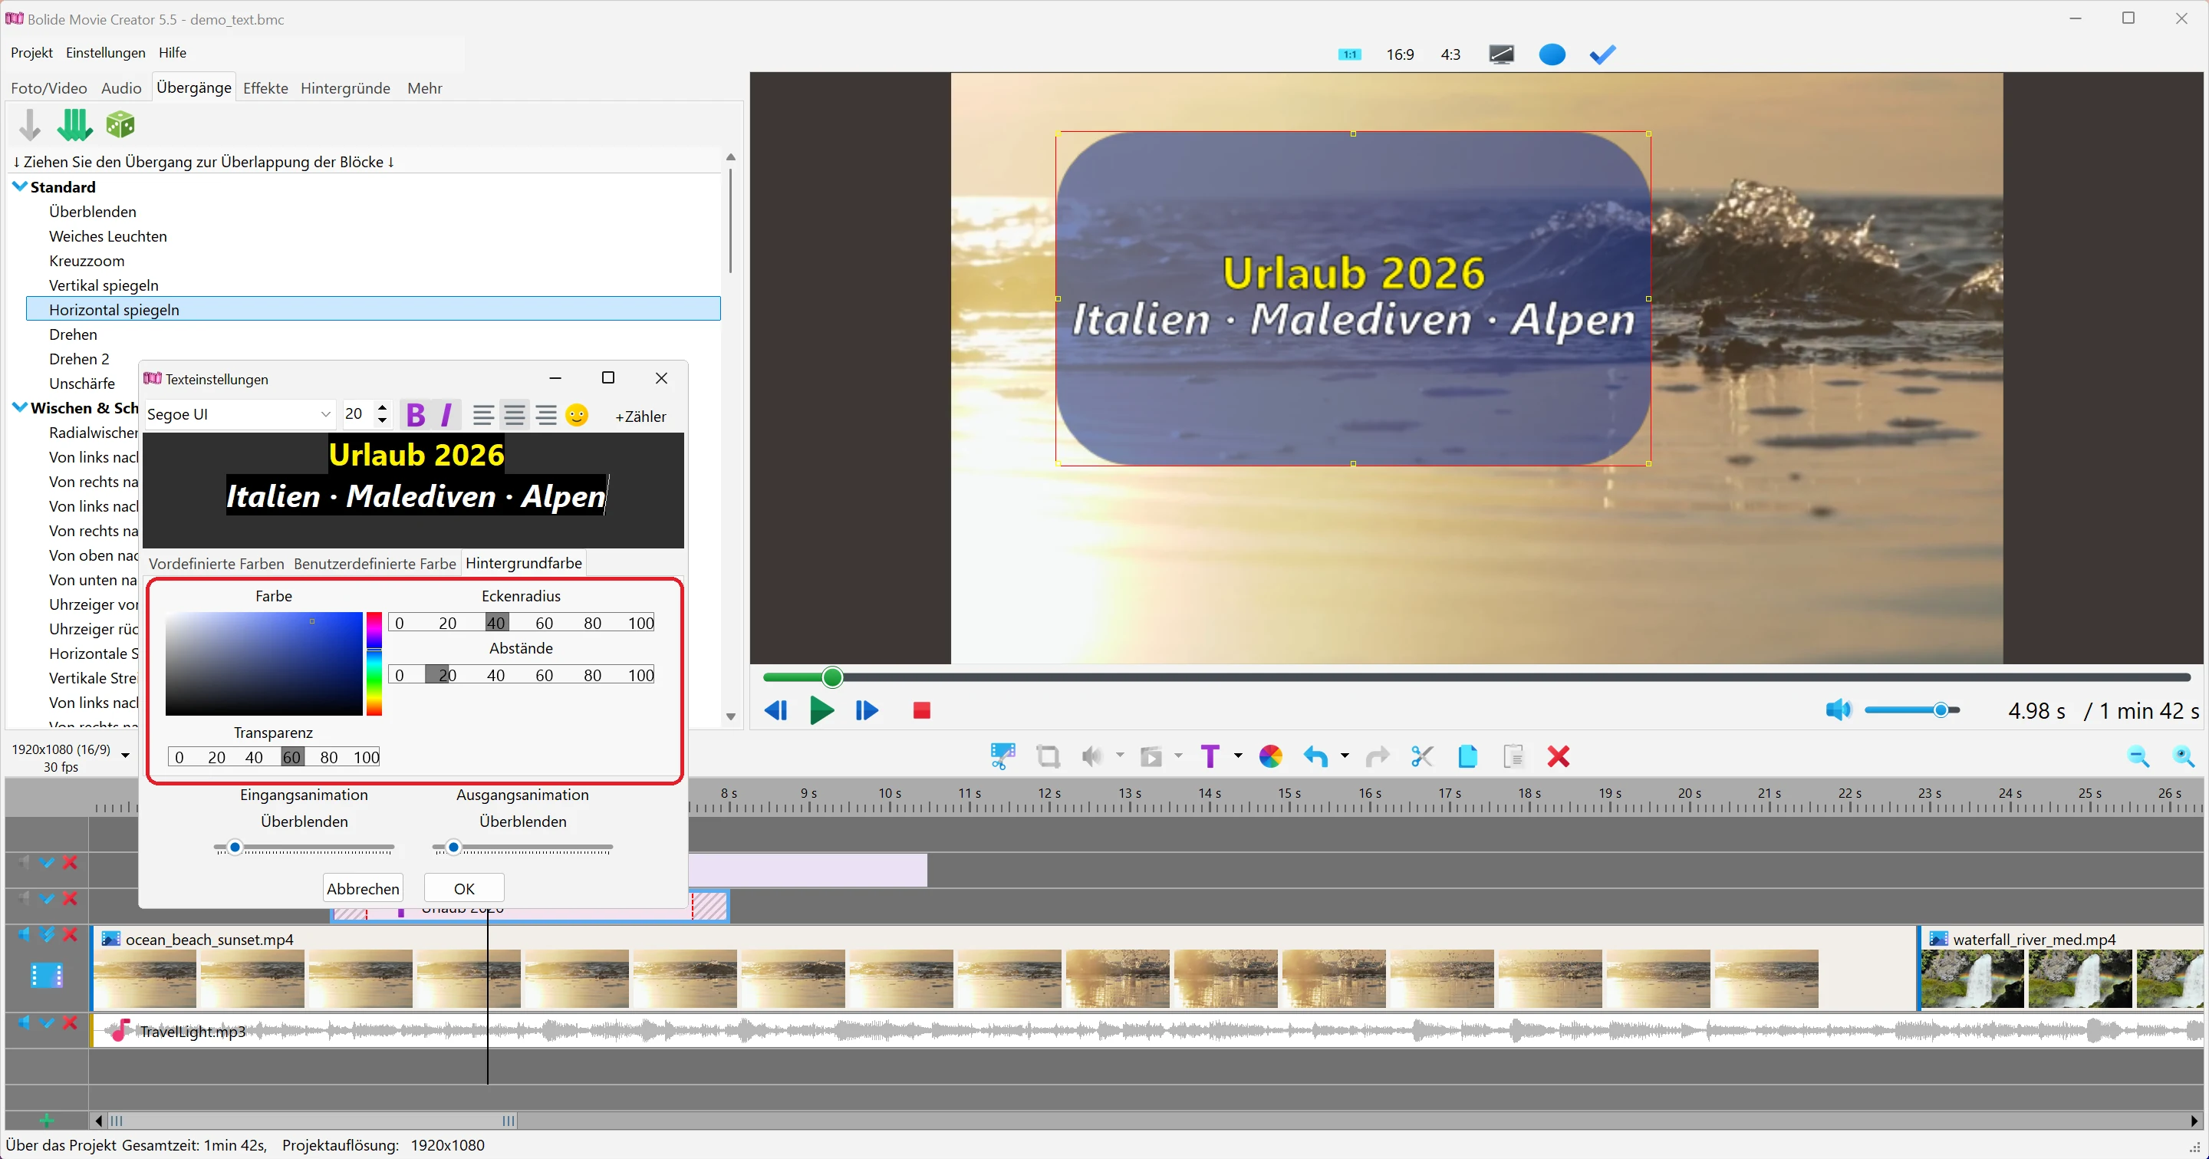The width and height of the screenshot is (2209, 1159).
Task: Align text right in Texteinstellungen
Action: pyautogui.click(x=546, y=416)
